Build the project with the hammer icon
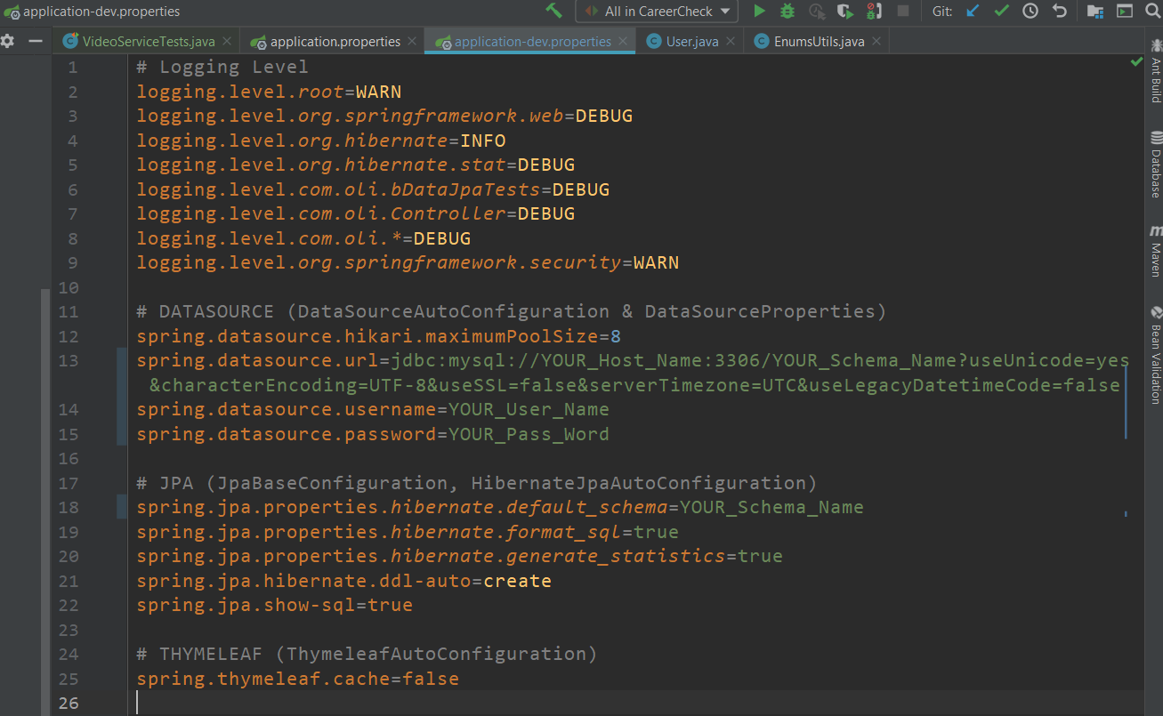Viewport: 1163px width, 716px height. pyautogui.click(x=553, y=12)
